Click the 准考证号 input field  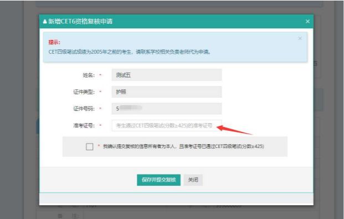(x=167, y=125)
